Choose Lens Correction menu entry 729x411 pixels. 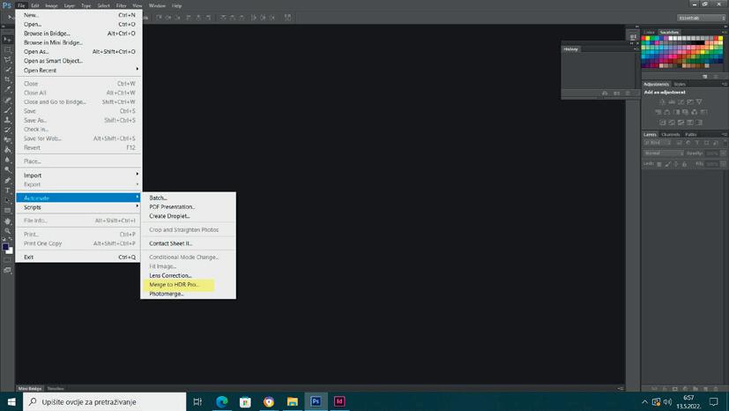tap(189, 275)
